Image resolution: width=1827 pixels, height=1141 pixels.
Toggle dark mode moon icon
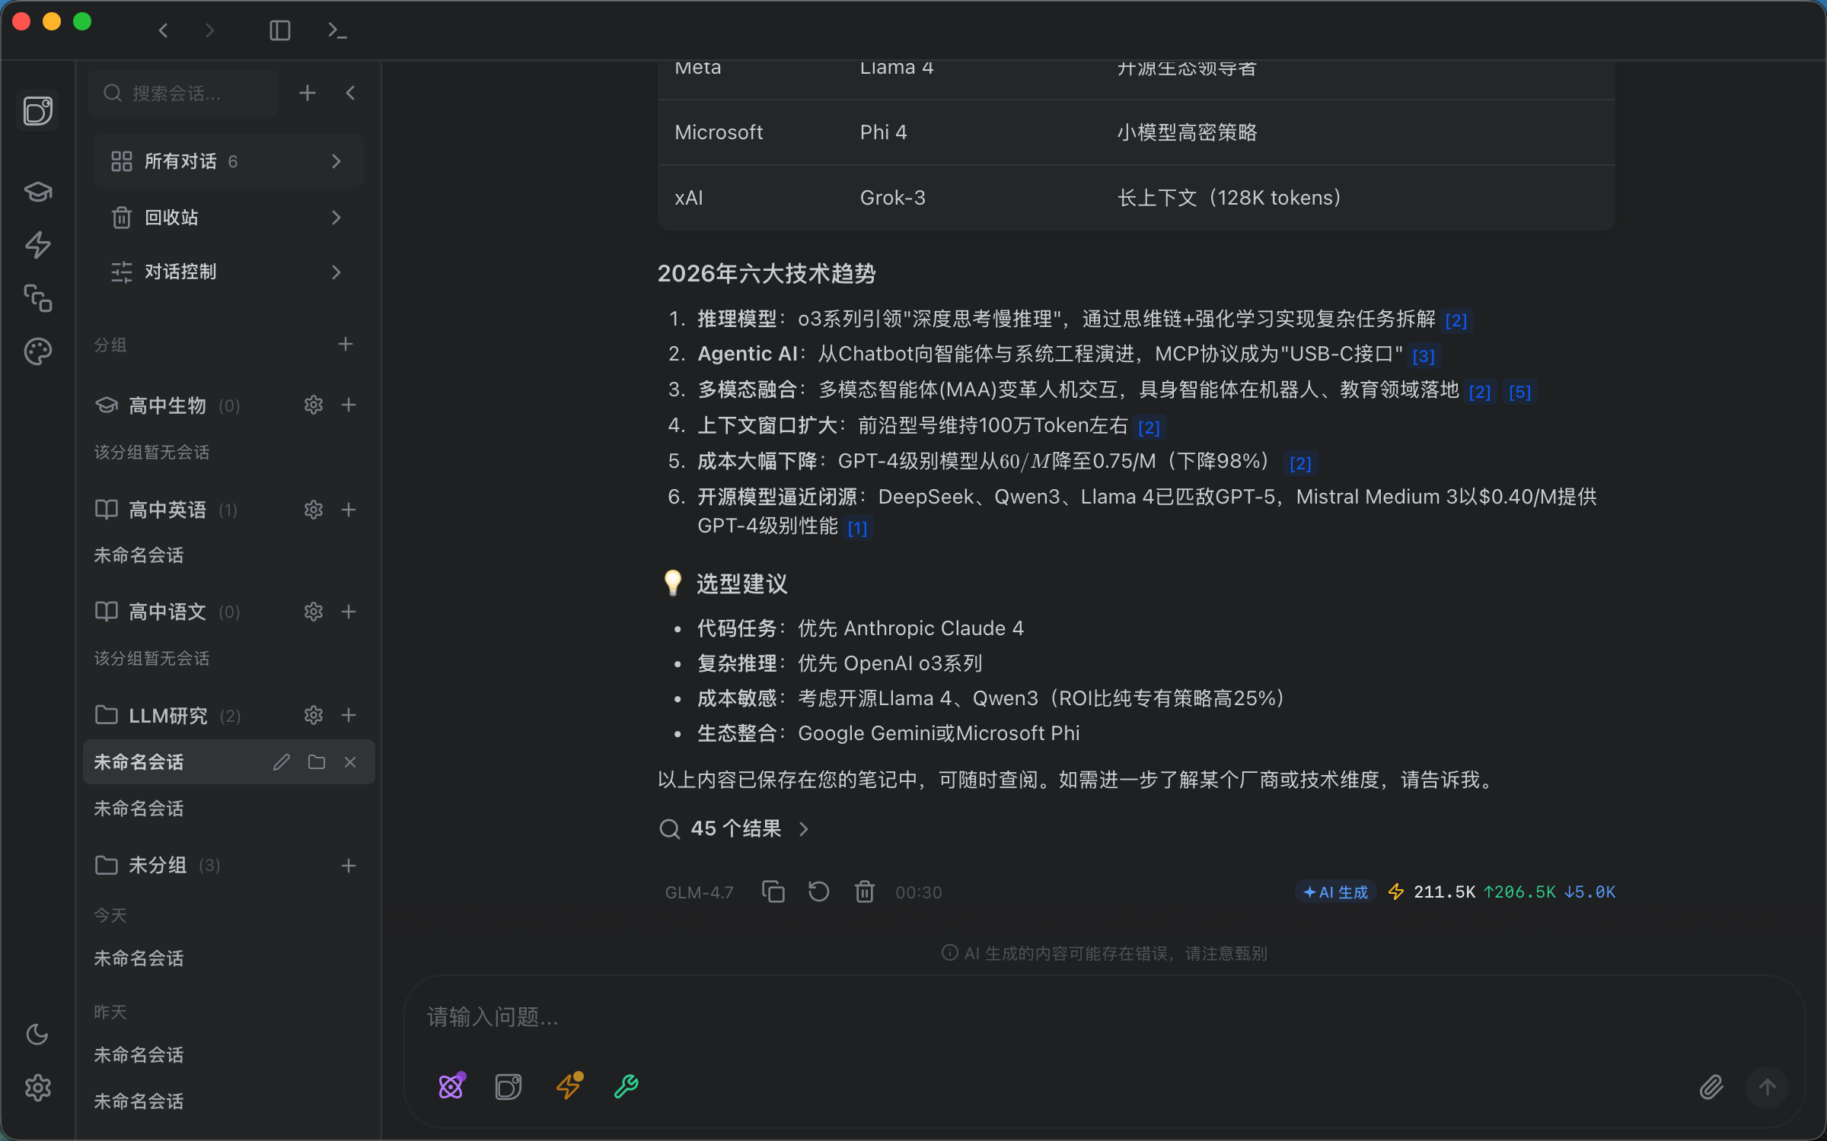[37, 1035]
